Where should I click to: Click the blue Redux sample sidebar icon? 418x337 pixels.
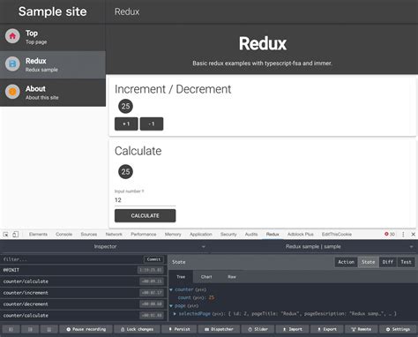pyautogui.click(x=12, y=64)
